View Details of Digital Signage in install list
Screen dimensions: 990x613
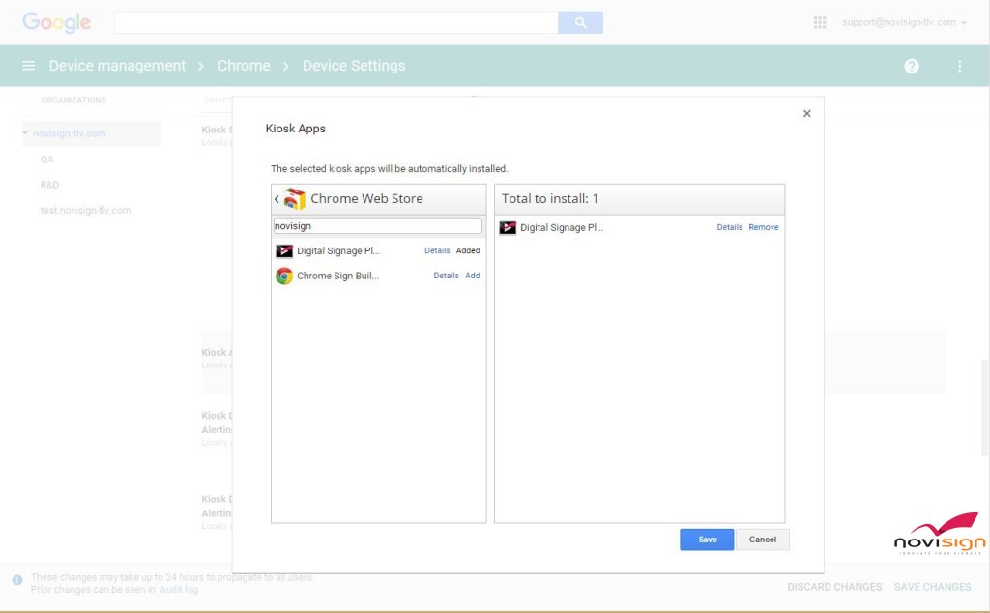(x=729, y=227)
